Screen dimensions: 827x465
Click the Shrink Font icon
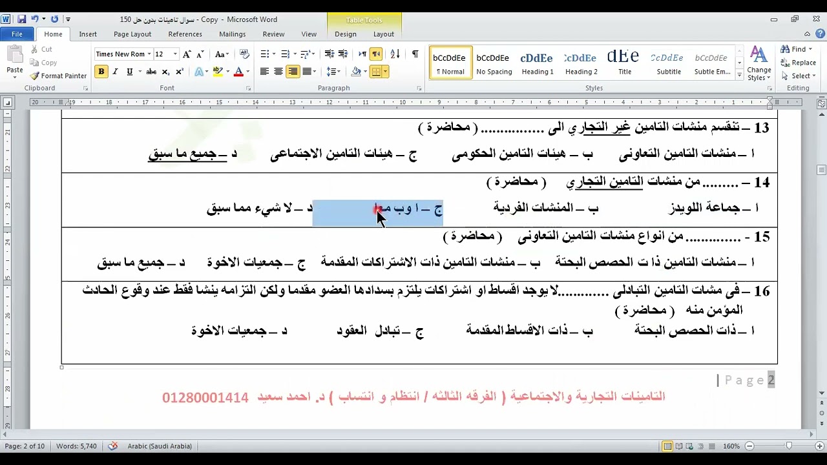tap(199, 54)
